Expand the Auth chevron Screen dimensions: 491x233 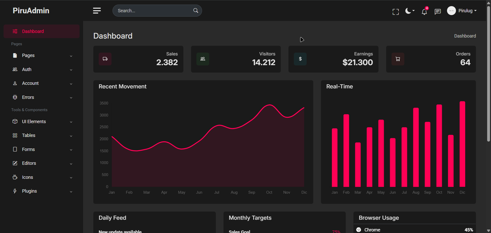[x=71, y=70]
